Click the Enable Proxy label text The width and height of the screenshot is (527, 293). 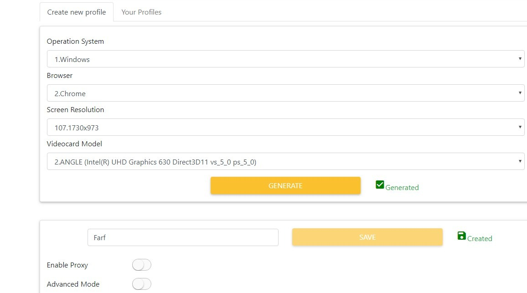tap(67, 265)
